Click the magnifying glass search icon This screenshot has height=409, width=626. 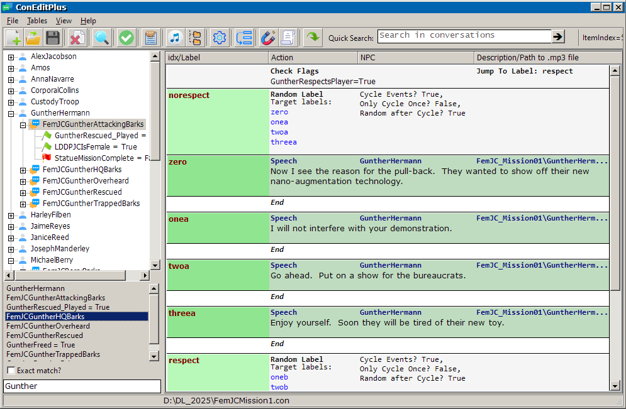pos(101,38)
